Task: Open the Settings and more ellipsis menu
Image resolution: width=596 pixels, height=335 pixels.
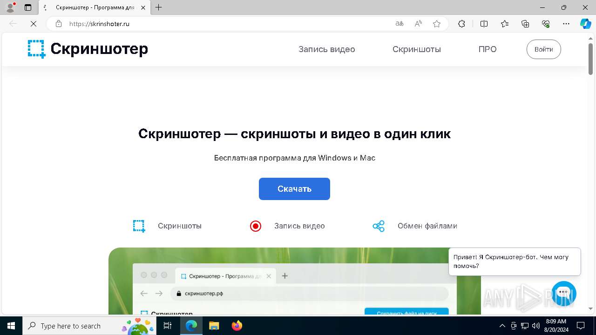Action: (x=566, y=24)
